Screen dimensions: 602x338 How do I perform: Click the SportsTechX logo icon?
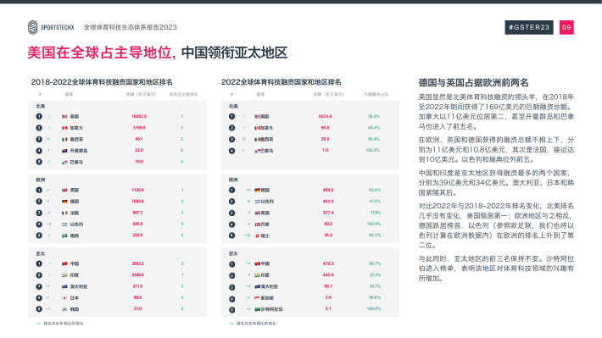[32, 27]
